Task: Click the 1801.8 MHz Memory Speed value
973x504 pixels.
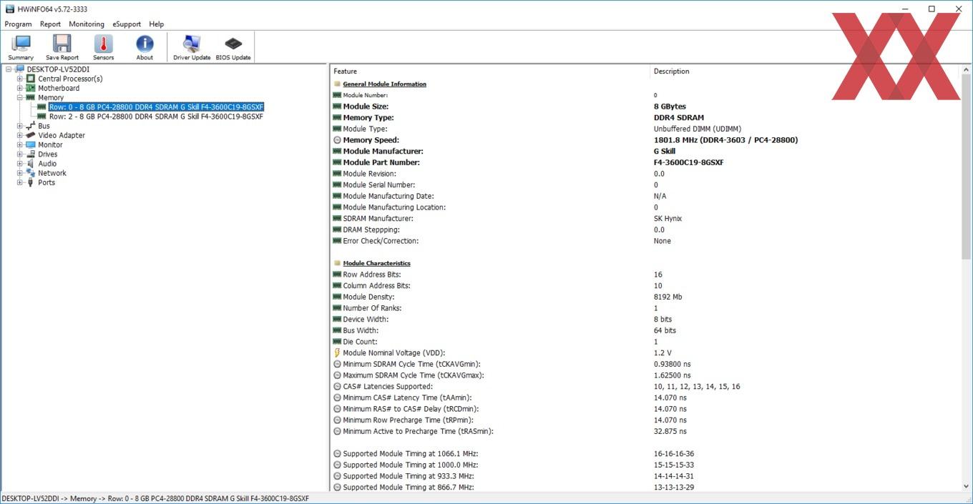Action: point(725,140)
